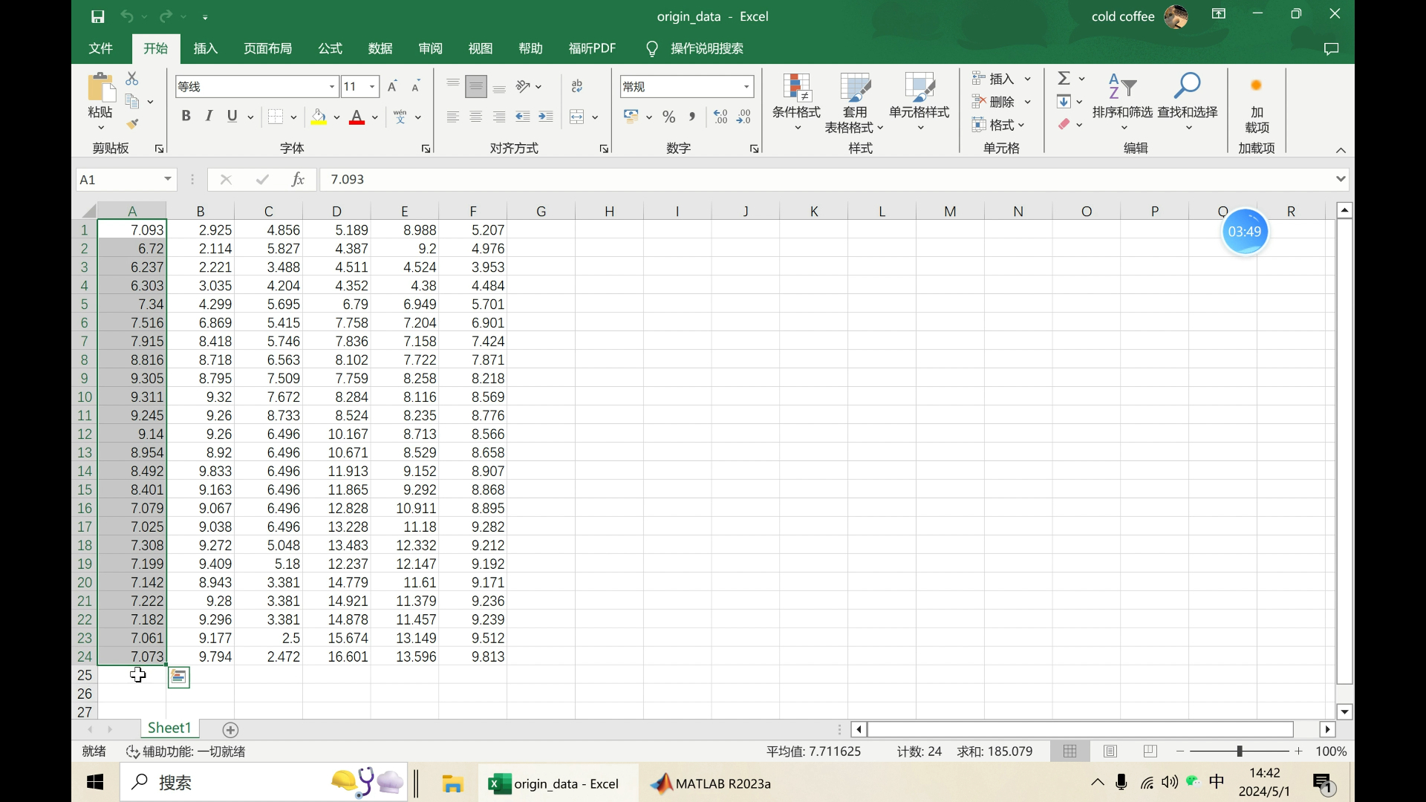1426x802 pixels.
Task: Expand the font name dropdown
Action: click(x=332, y=87)
